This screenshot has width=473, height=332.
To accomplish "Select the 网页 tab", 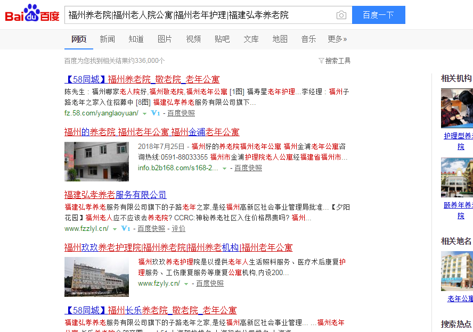I will tap(79, 39).
